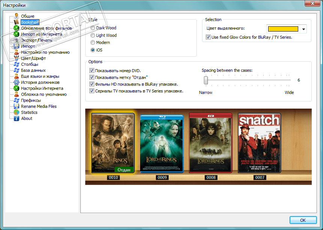Image resolution: width=323 pixels, height=230 pixels.
Task: Toggle Сериалы TV в TV Series упаковке checkbox
Action: [92, 91]
